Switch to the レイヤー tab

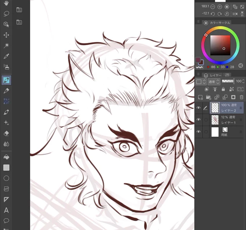(x=213, y=76)
